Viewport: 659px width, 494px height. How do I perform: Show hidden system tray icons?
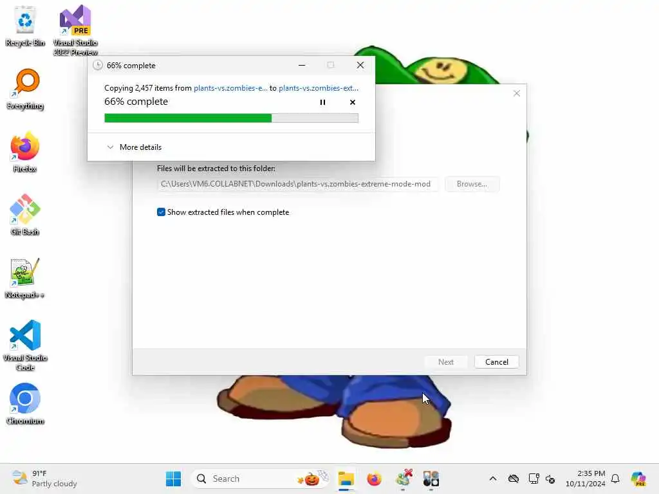(x=493, y=479)
